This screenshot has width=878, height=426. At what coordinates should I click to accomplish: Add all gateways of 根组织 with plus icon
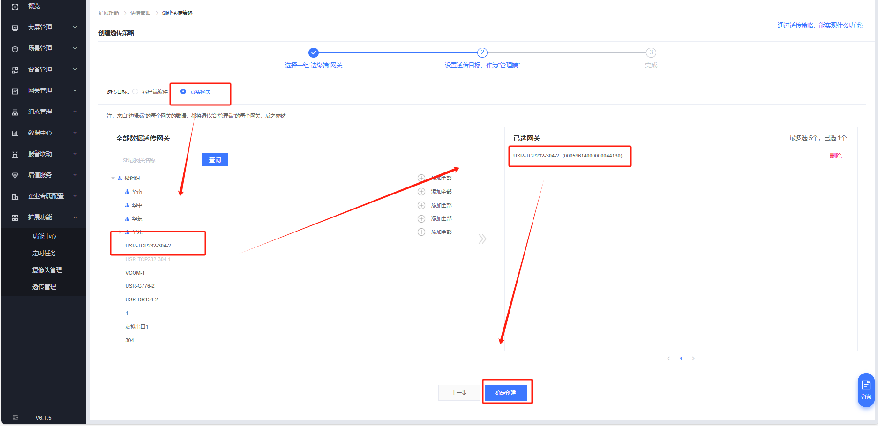coord(421,178)
